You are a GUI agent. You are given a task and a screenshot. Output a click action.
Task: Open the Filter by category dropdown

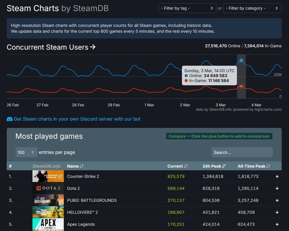coord(252,8)
